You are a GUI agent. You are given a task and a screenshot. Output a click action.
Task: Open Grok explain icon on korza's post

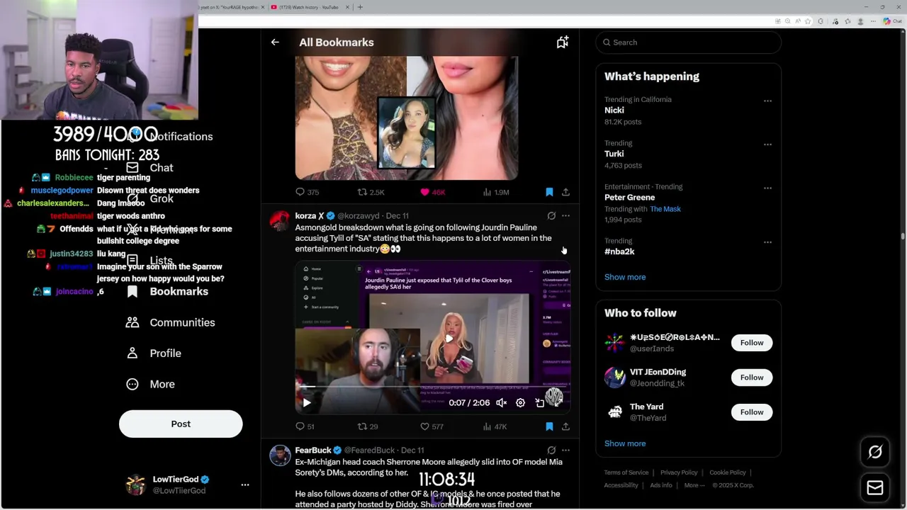551,215
